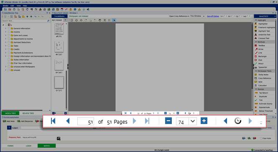Tick the Gains and Losses checkbox
Screen dimensions: 278x152
[9, 35]
